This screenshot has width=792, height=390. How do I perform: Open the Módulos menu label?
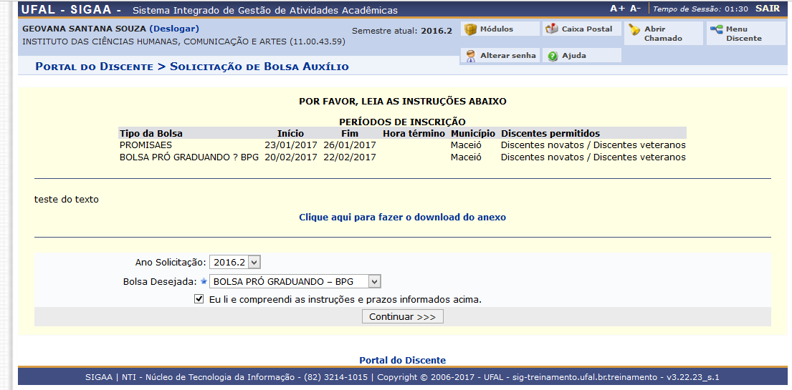pyautogui.click(x=496, y=29)
